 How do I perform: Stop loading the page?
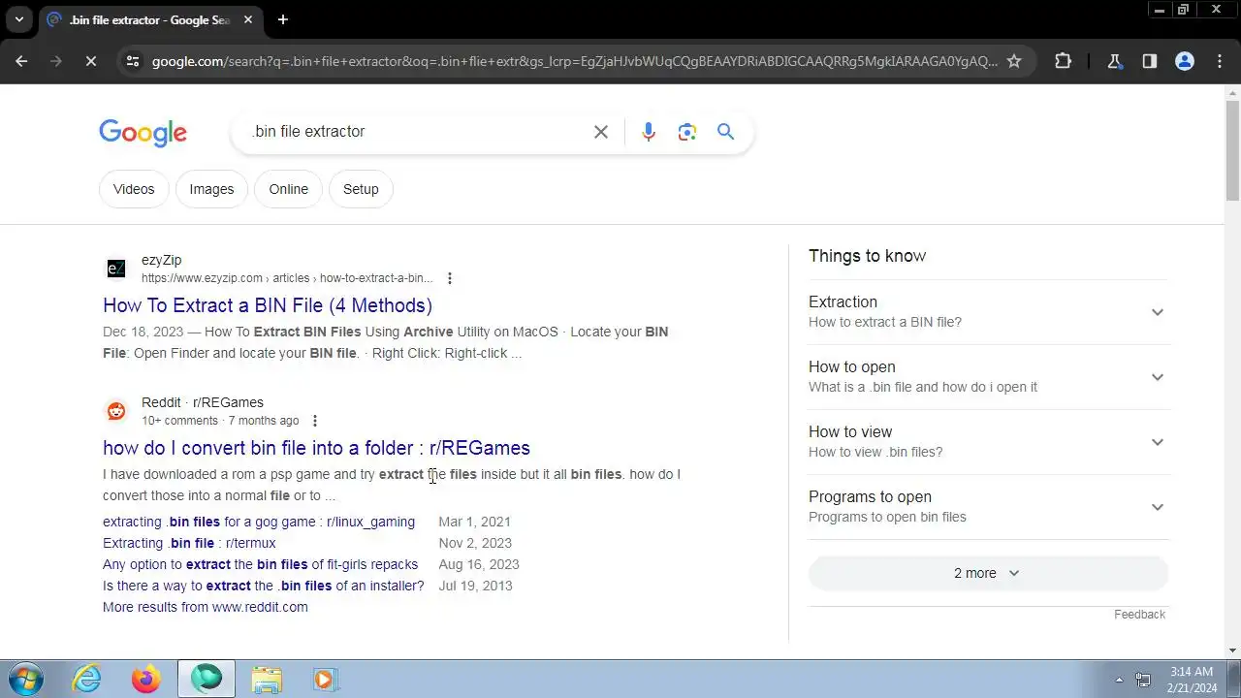(90, 61)
